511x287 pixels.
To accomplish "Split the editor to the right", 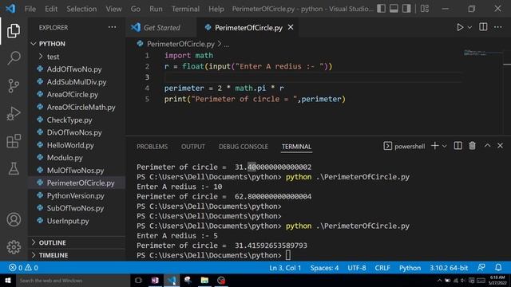I will [x=483, y=27].
